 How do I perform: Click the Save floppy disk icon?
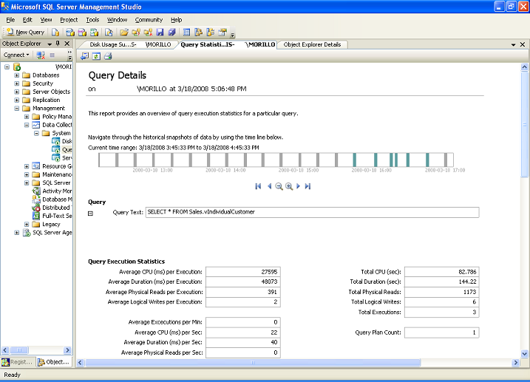160,32
